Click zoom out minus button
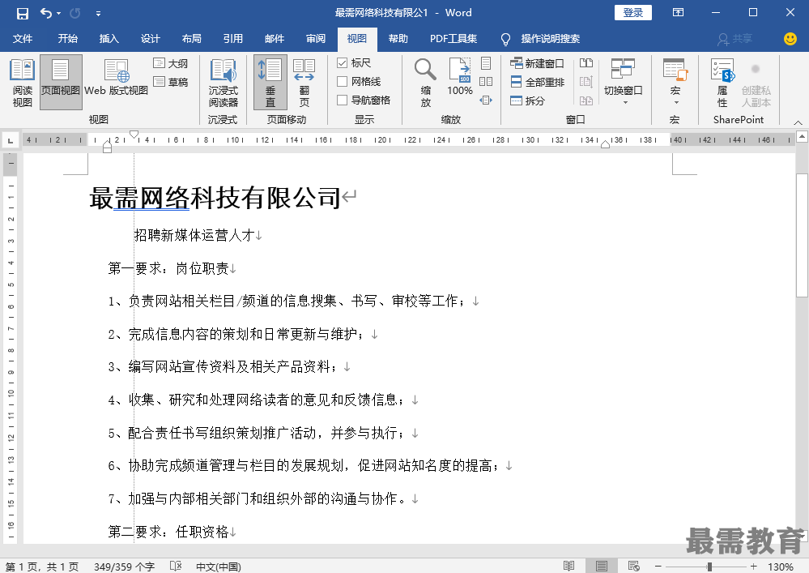Viewport: 809px width, 573px height. click(x=658, y=567)
